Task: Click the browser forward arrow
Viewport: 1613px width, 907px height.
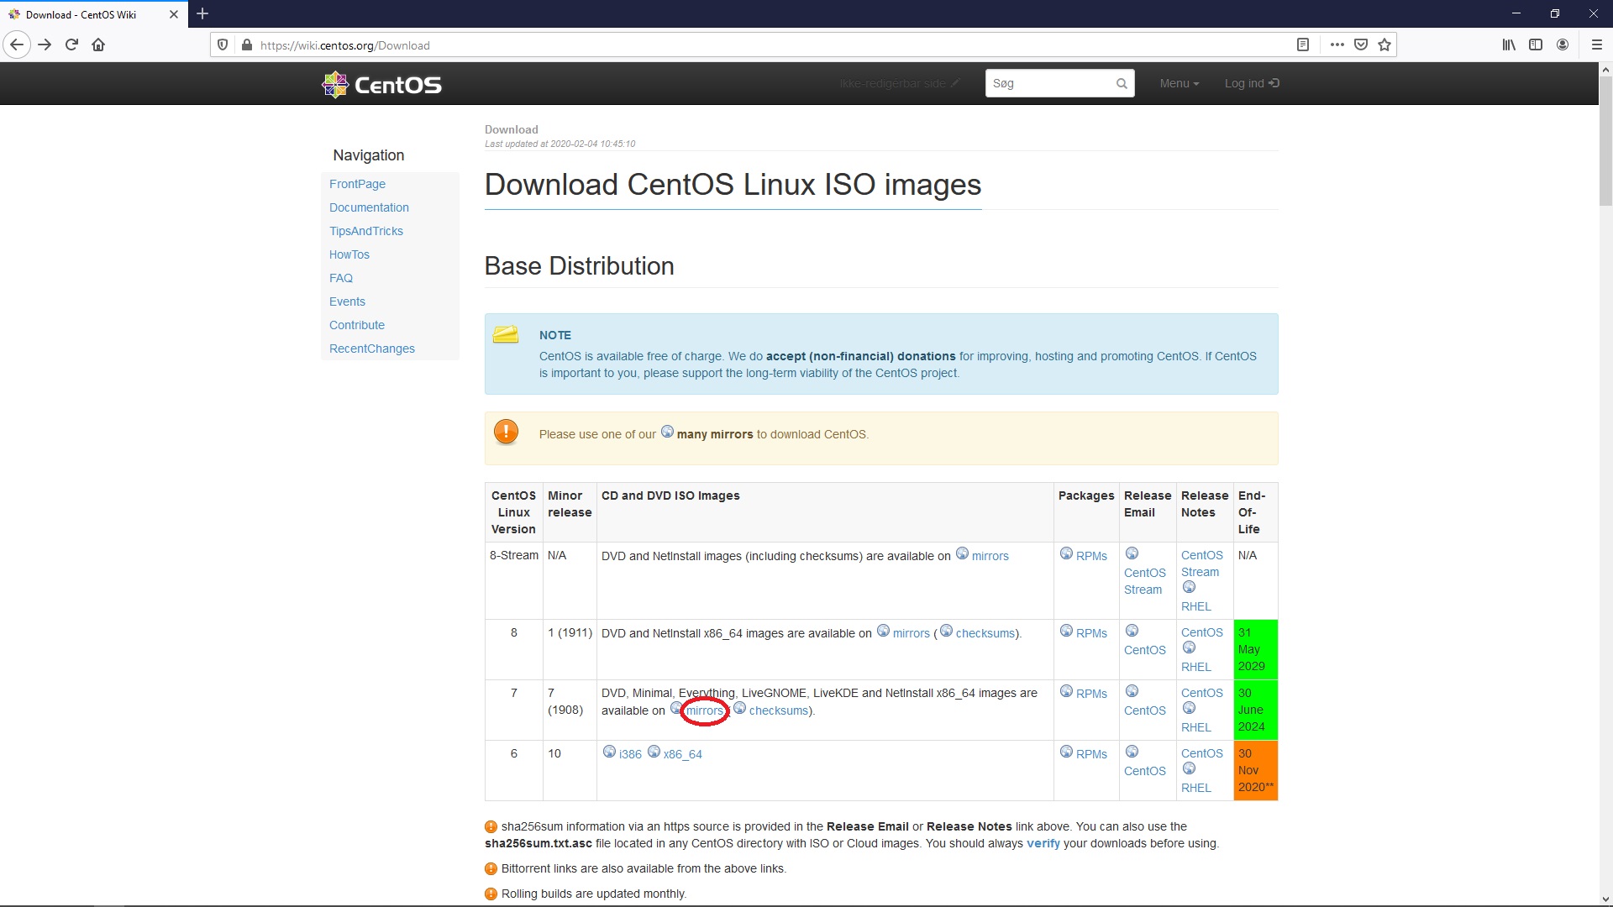Action: point(45,45)
